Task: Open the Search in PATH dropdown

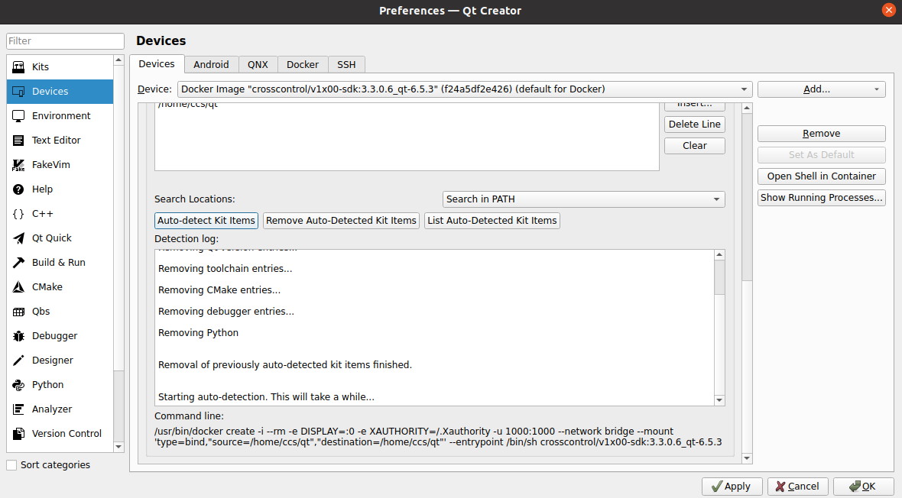Action: [583, 199]
